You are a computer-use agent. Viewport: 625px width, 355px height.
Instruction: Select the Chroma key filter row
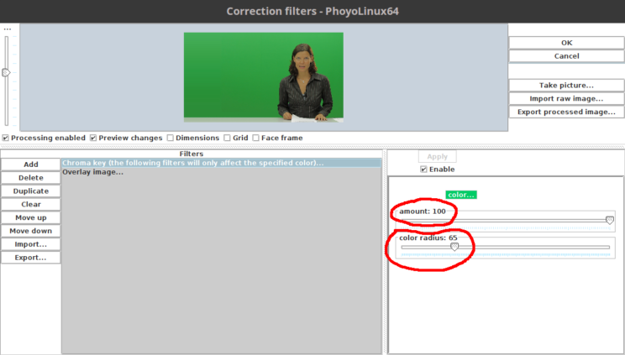[222, 163]
